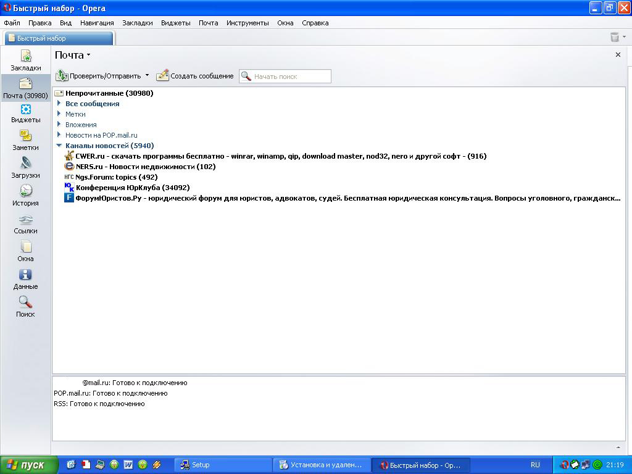Click POP.mail.ru: Готово к подключению status
Image resolution: width=632 pixels, height=474 pixels.
click(x=110, y=393)
